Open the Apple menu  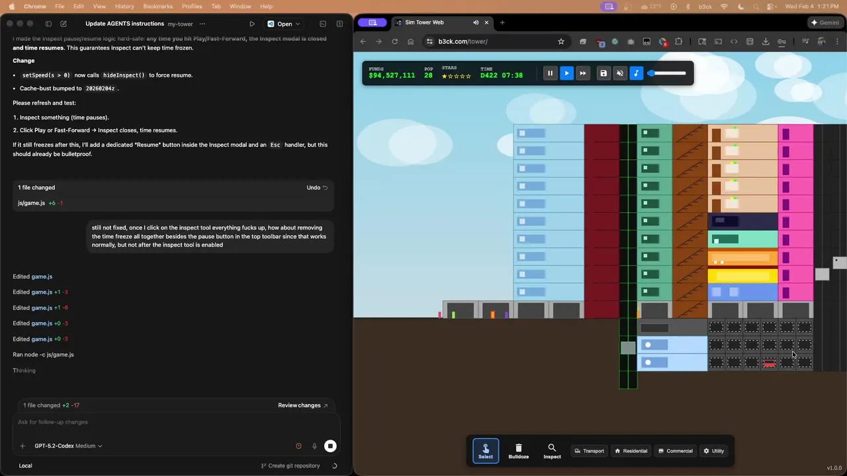click(x=11, y=6)
